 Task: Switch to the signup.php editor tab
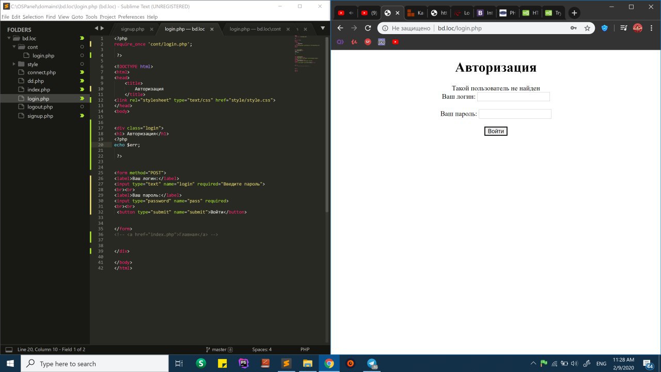[x=132, y=29]
